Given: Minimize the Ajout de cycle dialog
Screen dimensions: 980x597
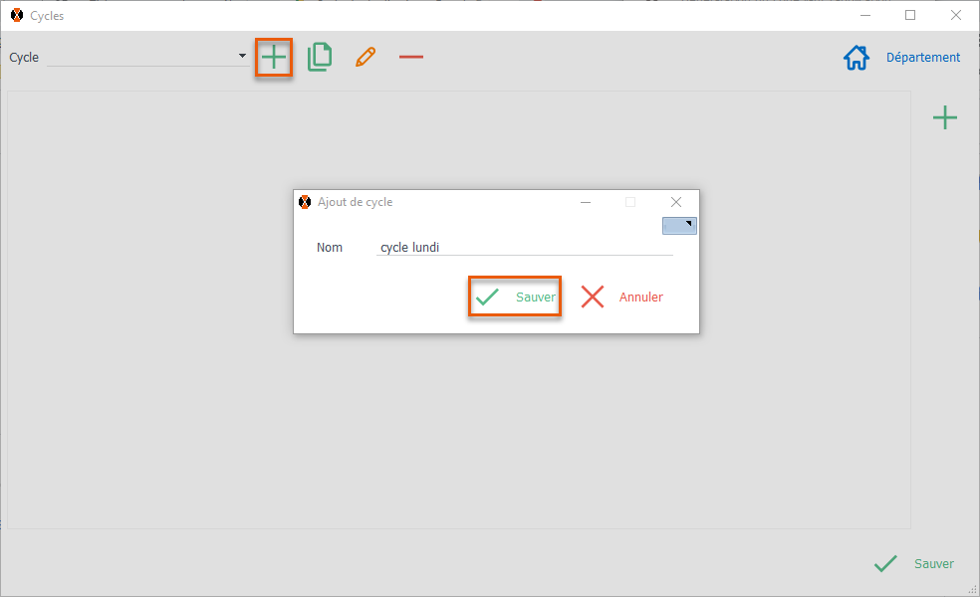Looking at the screenshot, I should pos(586,202).
